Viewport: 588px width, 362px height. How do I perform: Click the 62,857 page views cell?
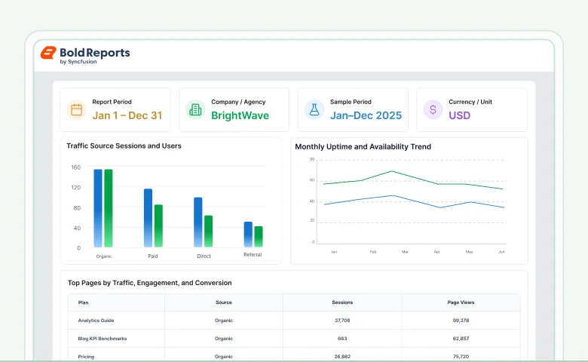point(461,339)
